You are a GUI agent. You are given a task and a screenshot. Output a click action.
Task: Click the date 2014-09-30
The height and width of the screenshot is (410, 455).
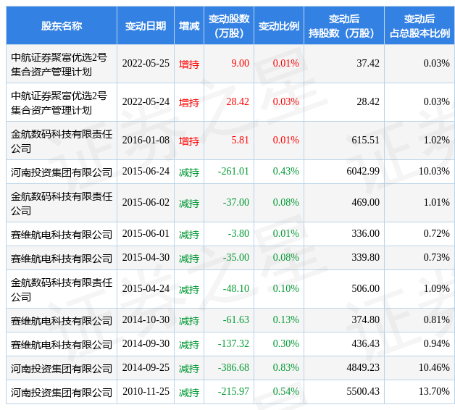[x=146, y=343]
